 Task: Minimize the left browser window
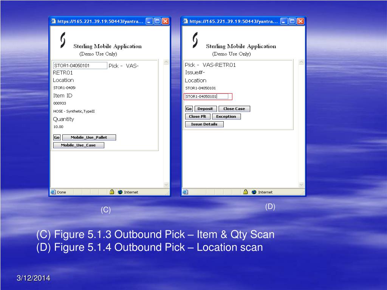coord(149,21)
